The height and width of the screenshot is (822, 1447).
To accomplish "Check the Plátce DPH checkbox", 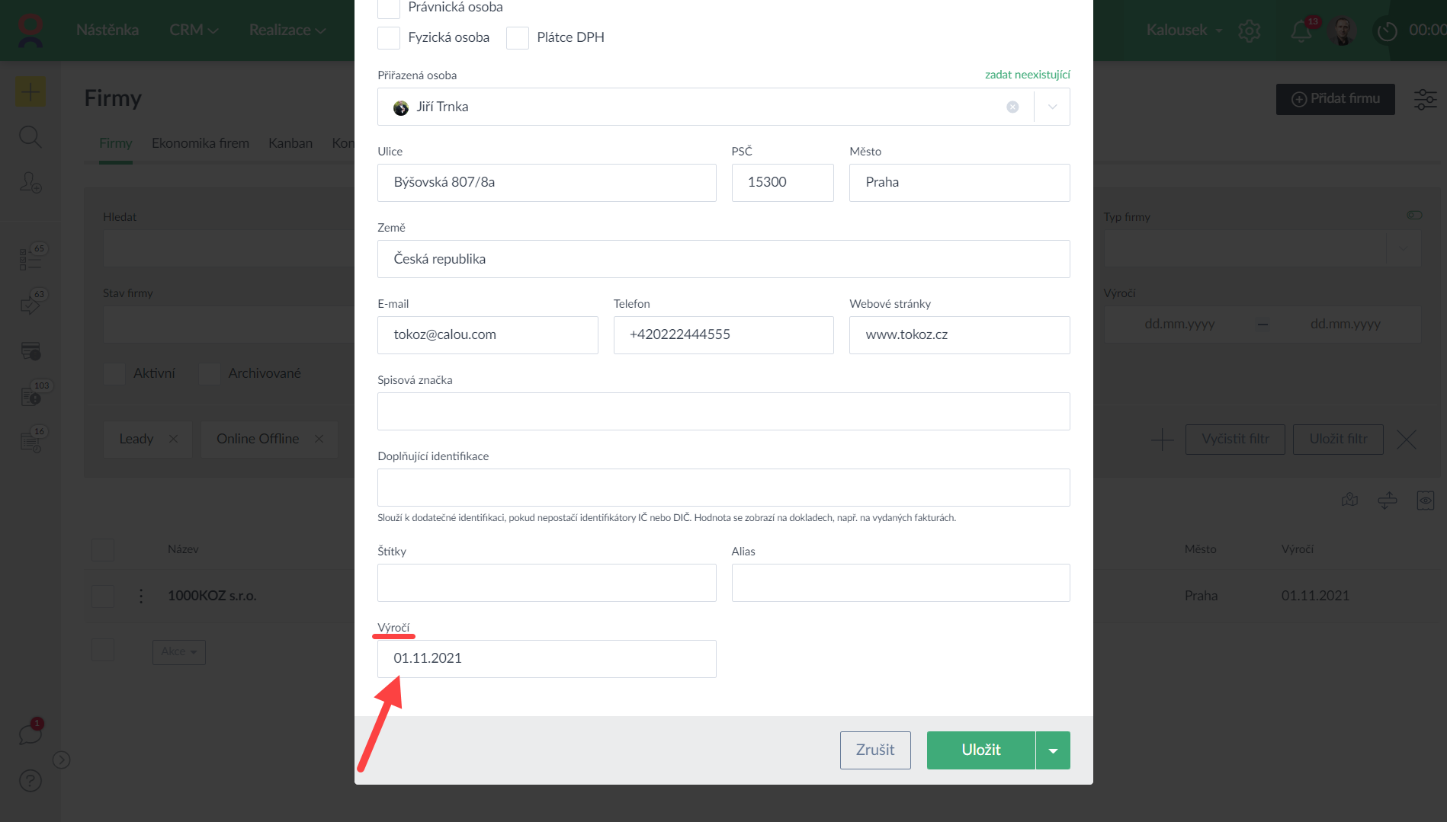I will tap(518, 38).
